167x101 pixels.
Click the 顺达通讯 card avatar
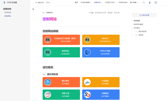pos(48,82)
